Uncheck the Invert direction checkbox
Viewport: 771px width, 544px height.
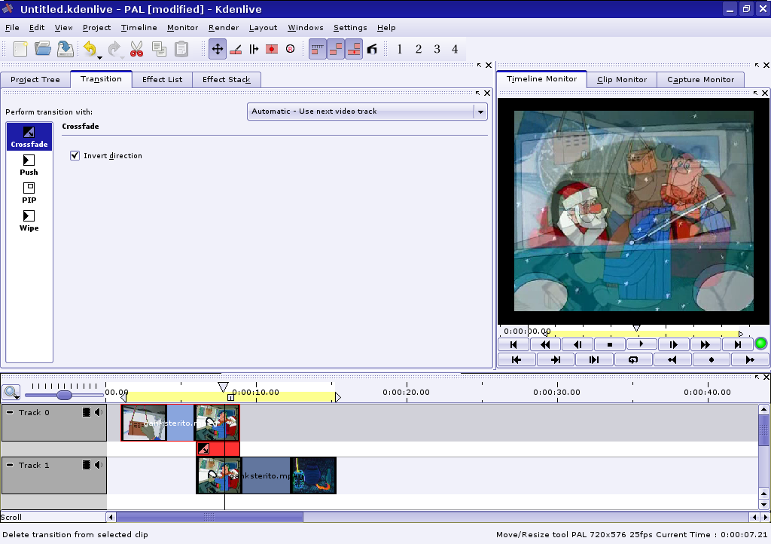click(75, 156)
